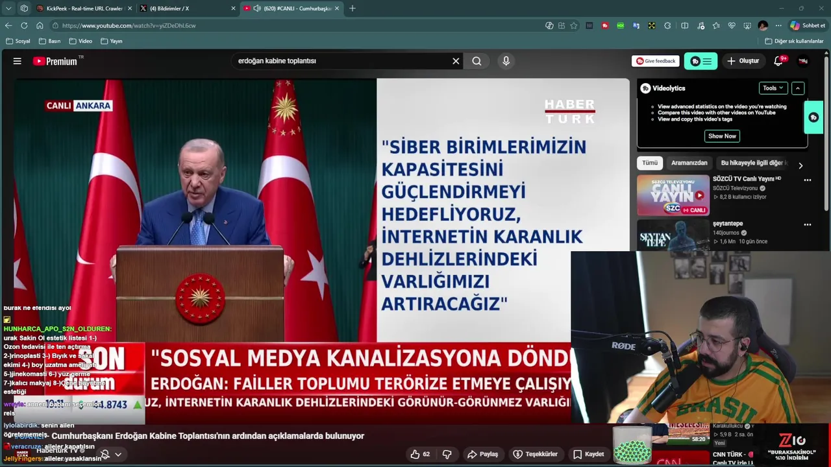Open the tab actions dropdown arrow
The image size is (831, 467).
8,8
